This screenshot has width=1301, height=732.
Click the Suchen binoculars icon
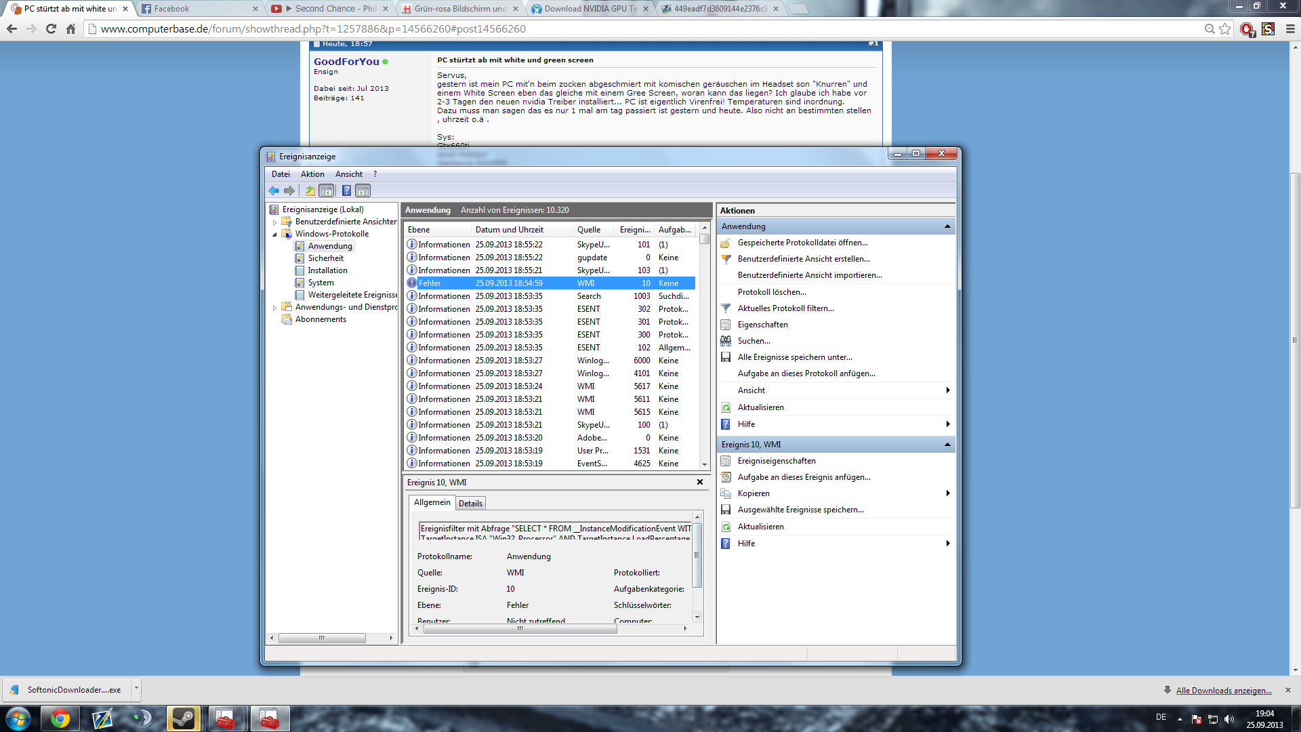[x=726, y=341]
